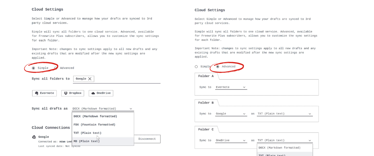This screenshot has height=156, width=374.
Task: Open Folder C format TXT dropdown
Action: point(285,140)
